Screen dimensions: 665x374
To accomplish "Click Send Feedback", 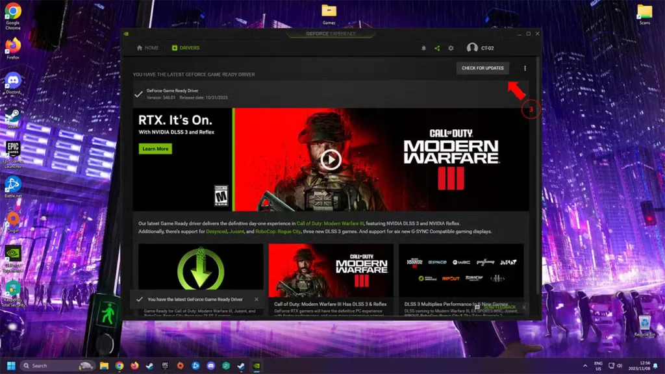I will [496, 307].
